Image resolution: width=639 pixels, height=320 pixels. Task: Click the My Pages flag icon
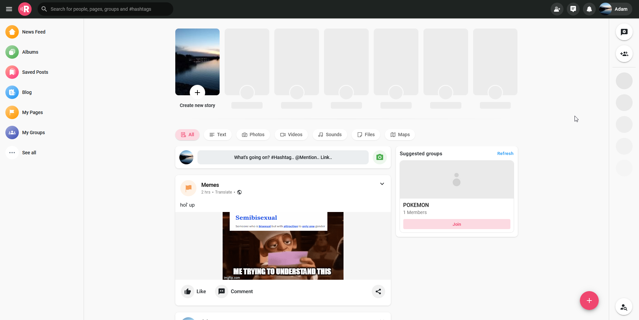click(12, 112)
